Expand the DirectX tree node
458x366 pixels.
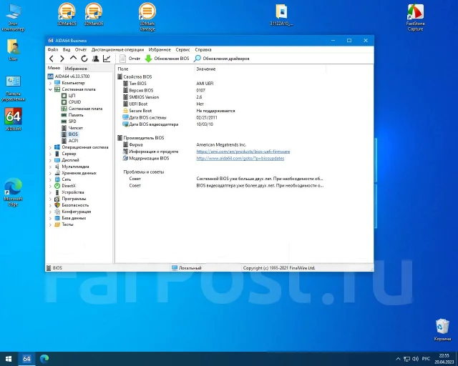click(50, 186)
